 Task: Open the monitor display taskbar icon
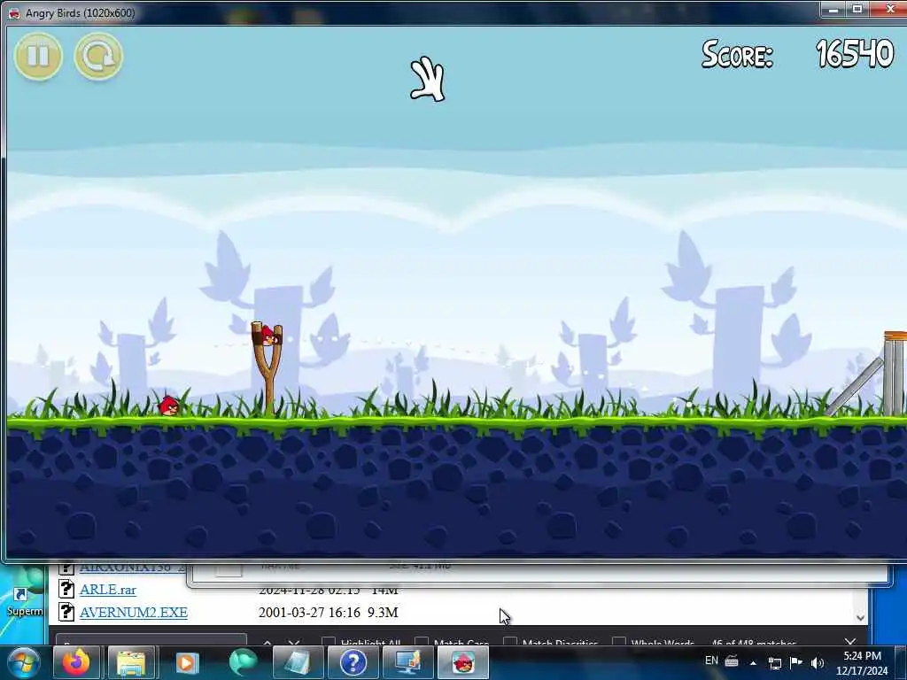(x=407, y=662)
